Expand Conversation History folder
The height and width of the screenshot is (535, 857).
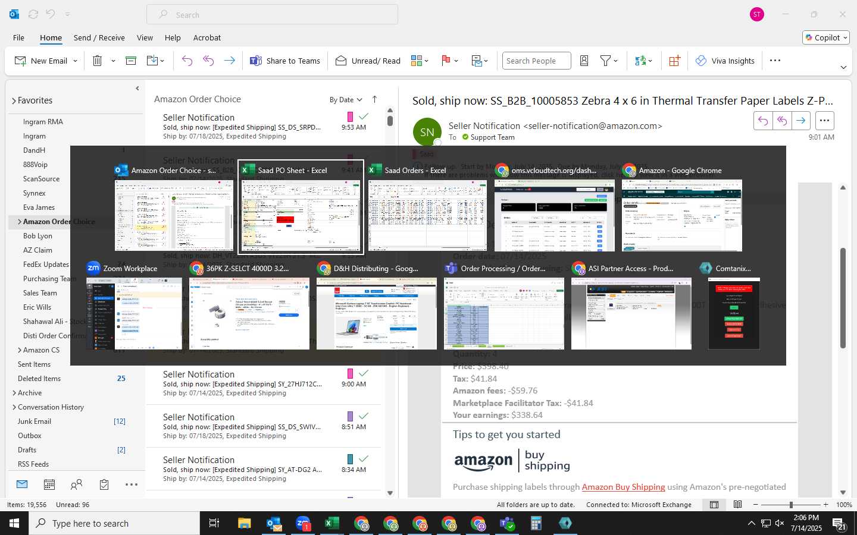14,407
